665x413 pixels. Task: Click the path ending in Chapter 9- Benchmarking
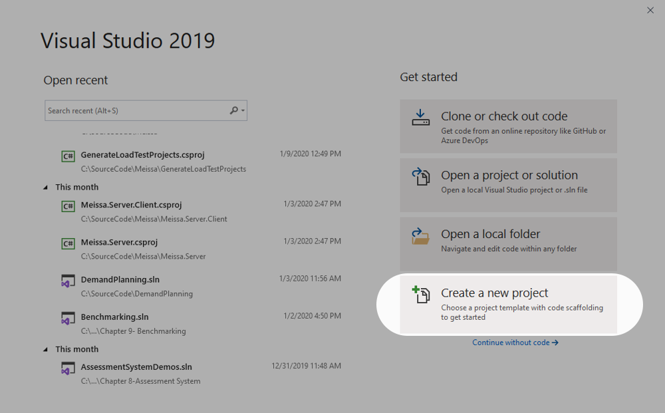point(133,331)
